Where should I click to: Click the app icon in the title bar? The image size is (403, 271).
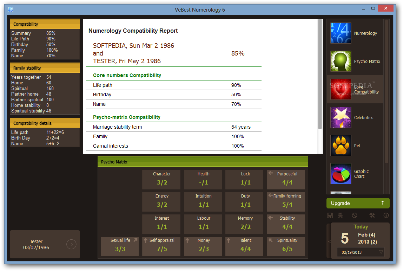pyautogui.click(x=11, y=9)
